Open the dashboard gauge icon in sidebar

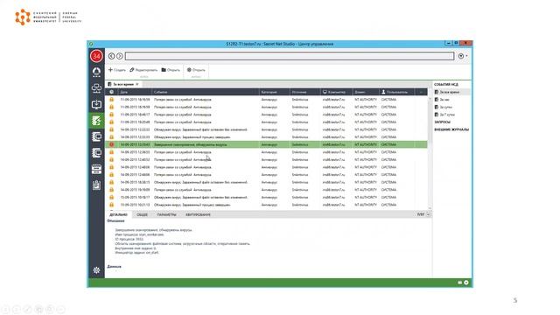pyautogui.click(x=96, y=72)
